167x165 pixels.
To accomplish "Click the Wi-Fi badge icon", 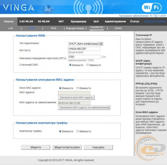I will click(x=153, y=7).
